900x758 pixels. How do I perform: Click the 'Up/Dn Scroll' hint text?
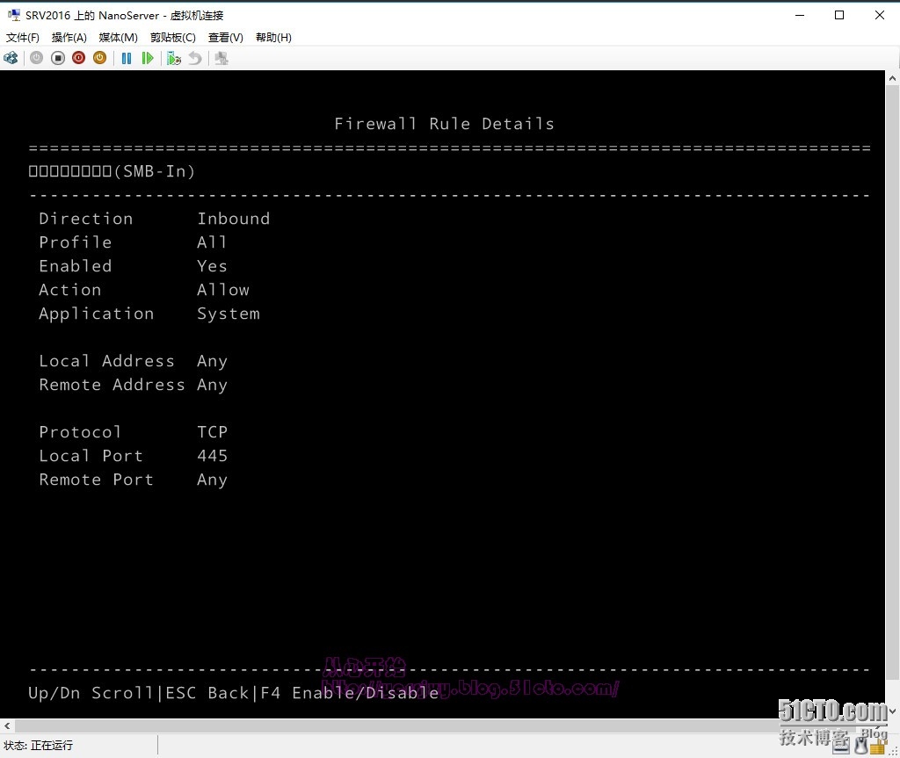(x=91, y=693)
